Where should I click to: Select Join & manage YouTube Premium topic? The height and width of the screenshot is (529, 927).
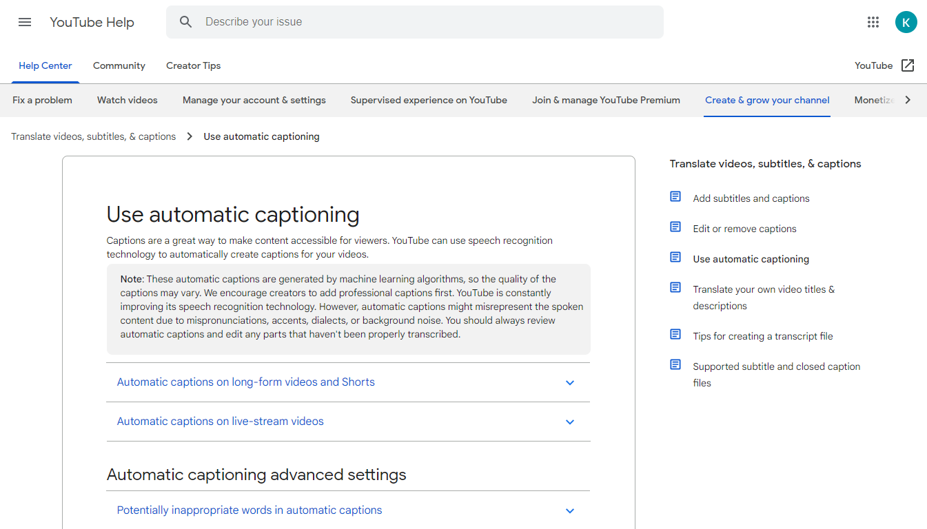[x=606, y=101]
